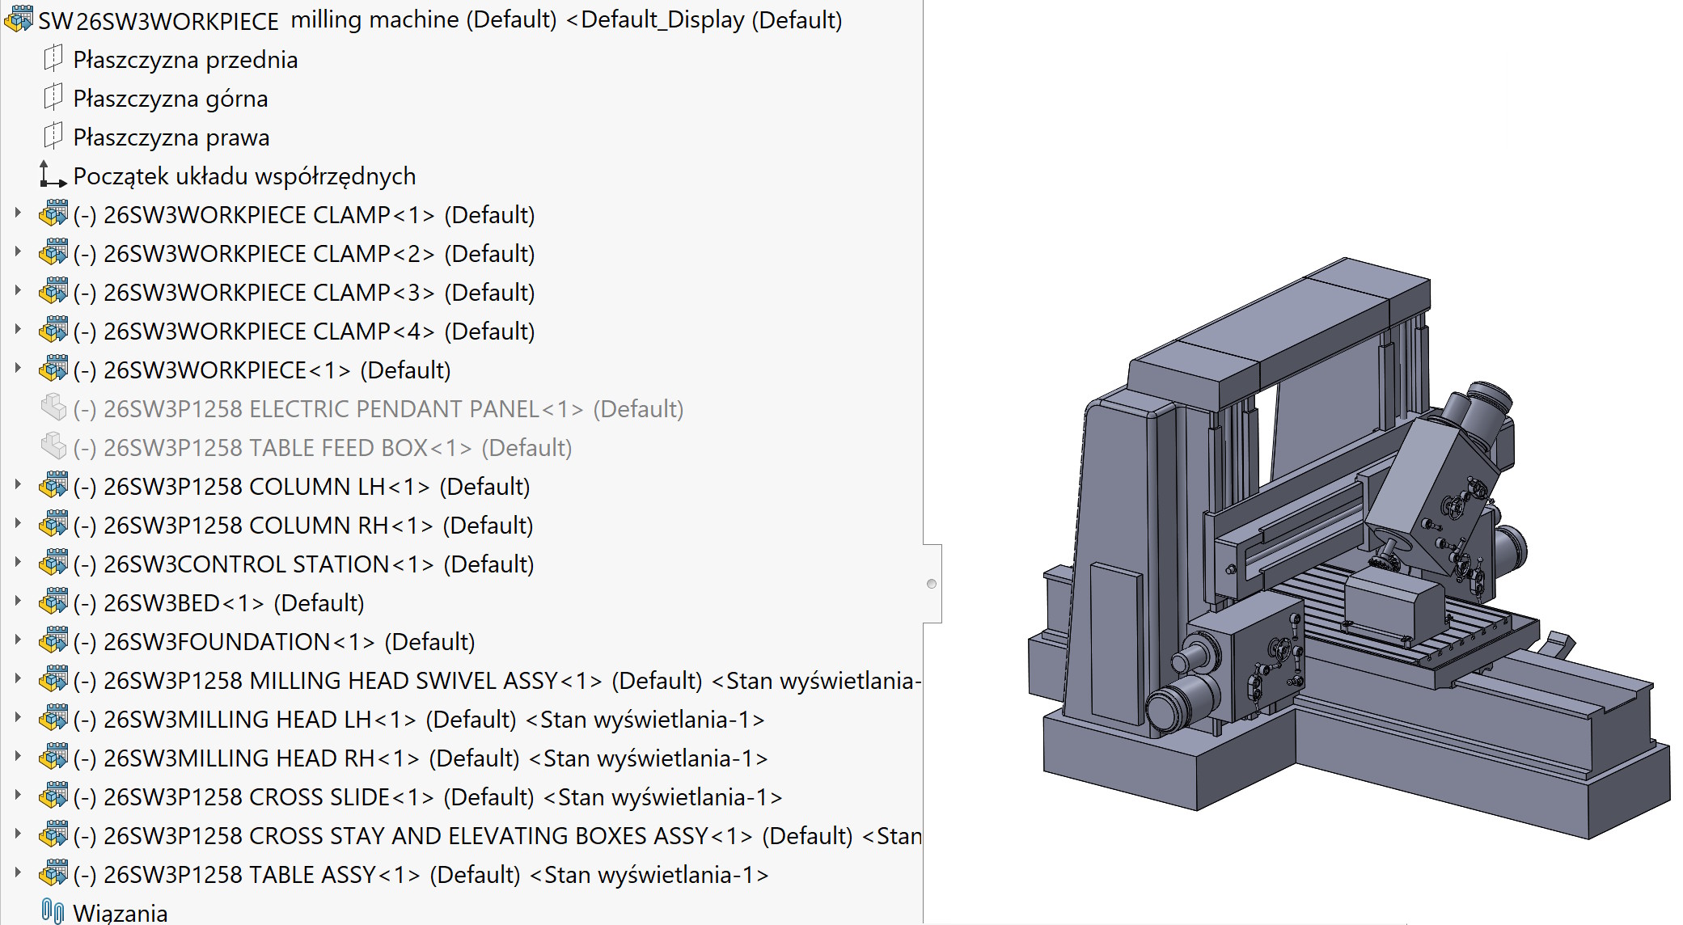Click the top-level SW26SW3WORKPIECE assembly icon
Image resolution: width=1683 pixels, height=925 pixels.
coord(18,19)
